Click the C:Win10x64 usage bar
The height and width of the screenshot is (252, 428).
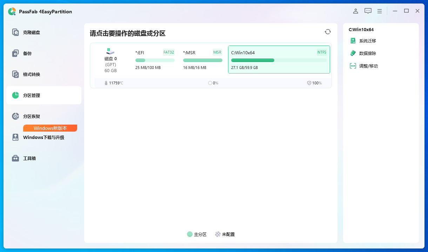coord(279,60)
